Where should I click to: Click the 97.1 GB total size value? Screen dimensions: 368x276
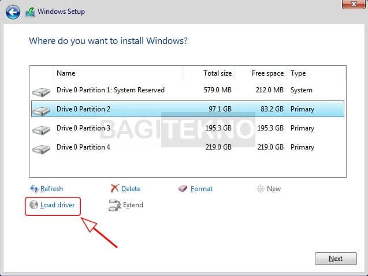[x=220, y=109]
